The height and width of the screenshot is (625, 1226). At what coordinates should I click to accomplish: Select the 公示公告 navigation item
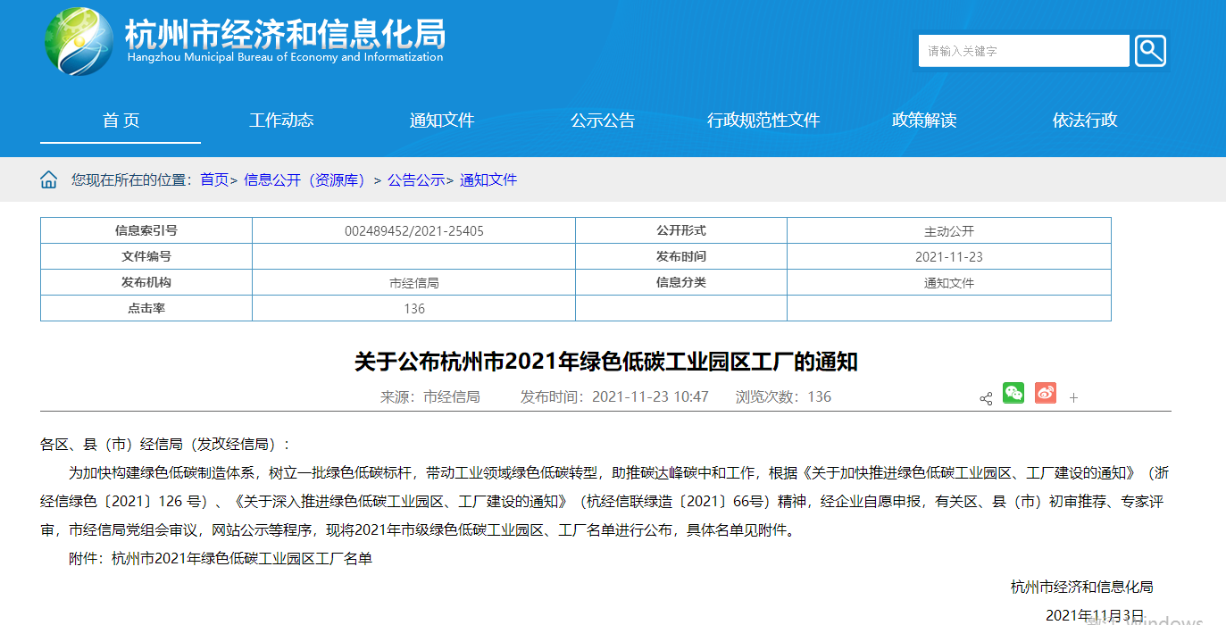click(x=603, y=121)
